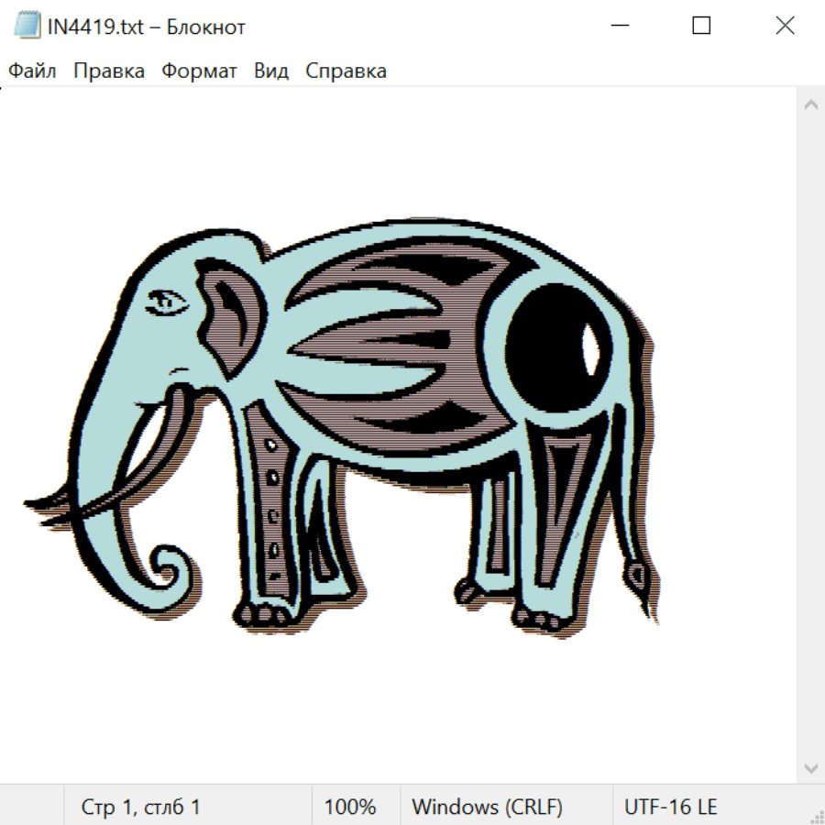Click the UTF-16 LE encoding indicator
The height and width of the screenshot is (825, 825).
670,808
